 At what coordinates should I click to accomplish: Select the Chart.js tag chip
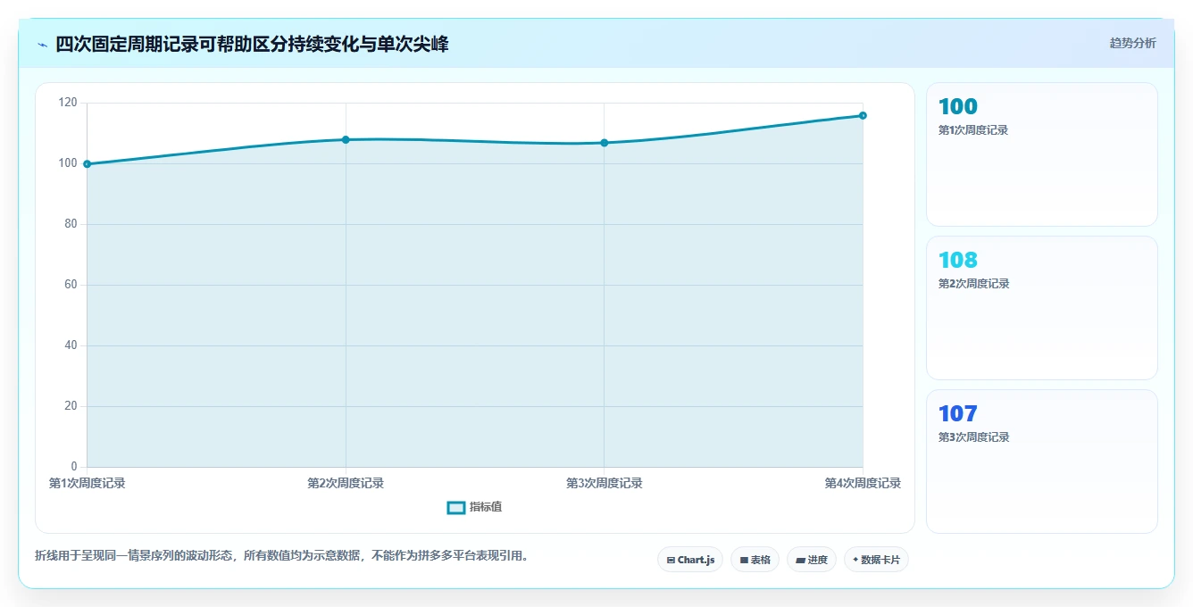pos(690,560)
